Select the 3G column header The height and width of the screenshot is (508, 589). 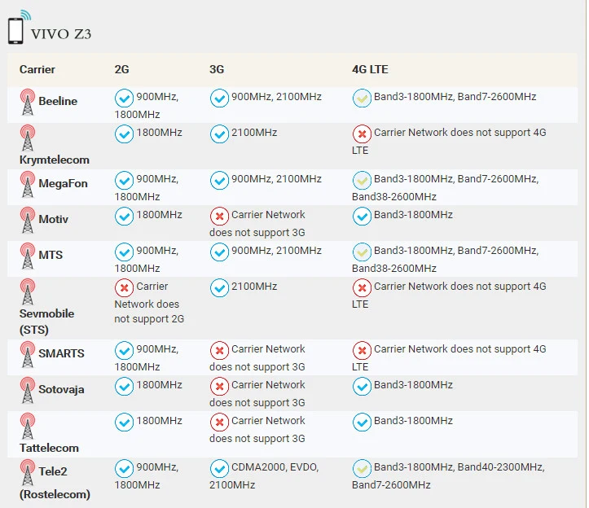click(x=217, y=69)
